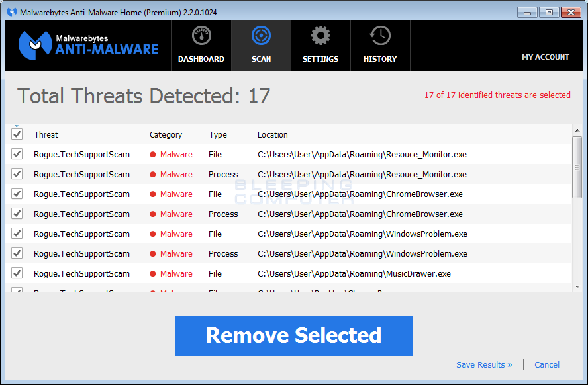588x385 pixels.
Task: Switch to the SCAN tab label
Action: 262,59
